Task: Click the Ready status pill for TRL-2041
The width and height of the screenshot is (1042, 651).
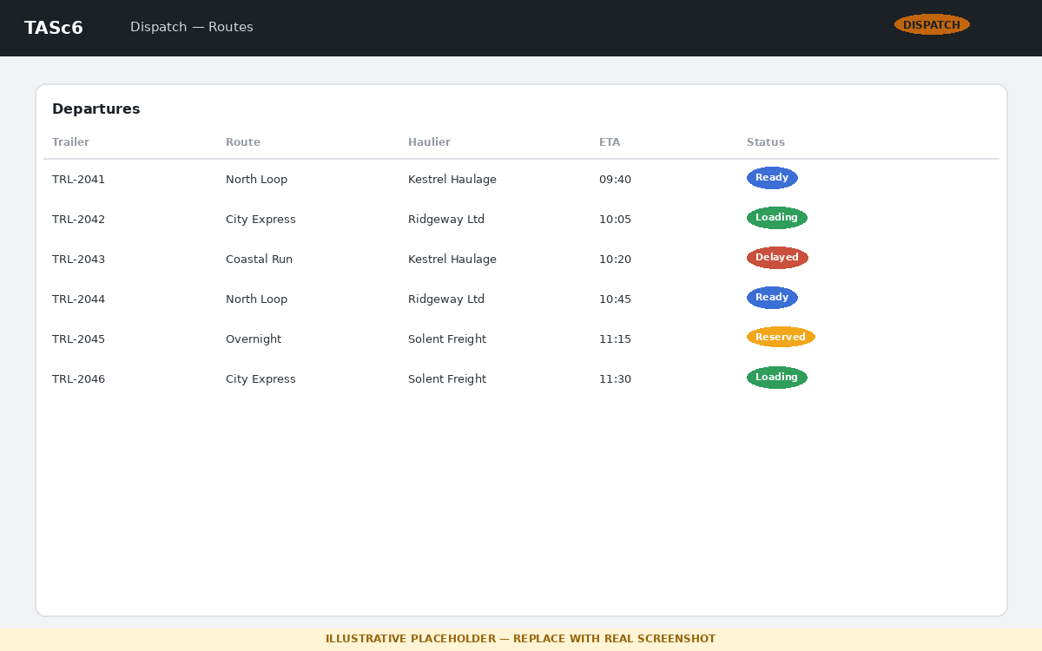Action: (x=772, y=178)
